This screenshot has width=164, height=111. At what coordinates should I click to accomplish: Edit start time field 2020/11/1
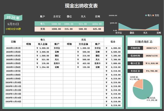point(151,48)
